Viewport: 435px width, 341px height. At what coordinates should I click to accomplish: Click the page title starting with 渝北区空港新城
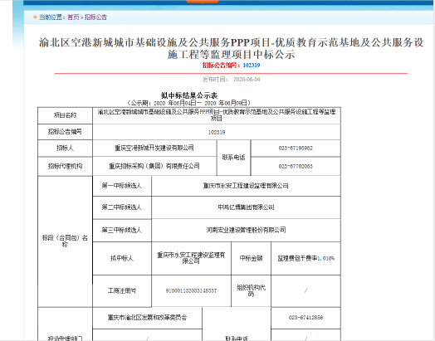coord(231,48)
